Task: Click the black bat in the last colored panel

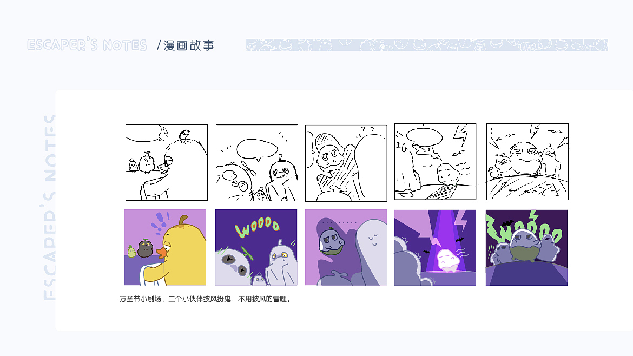Action: pos(507,223)
